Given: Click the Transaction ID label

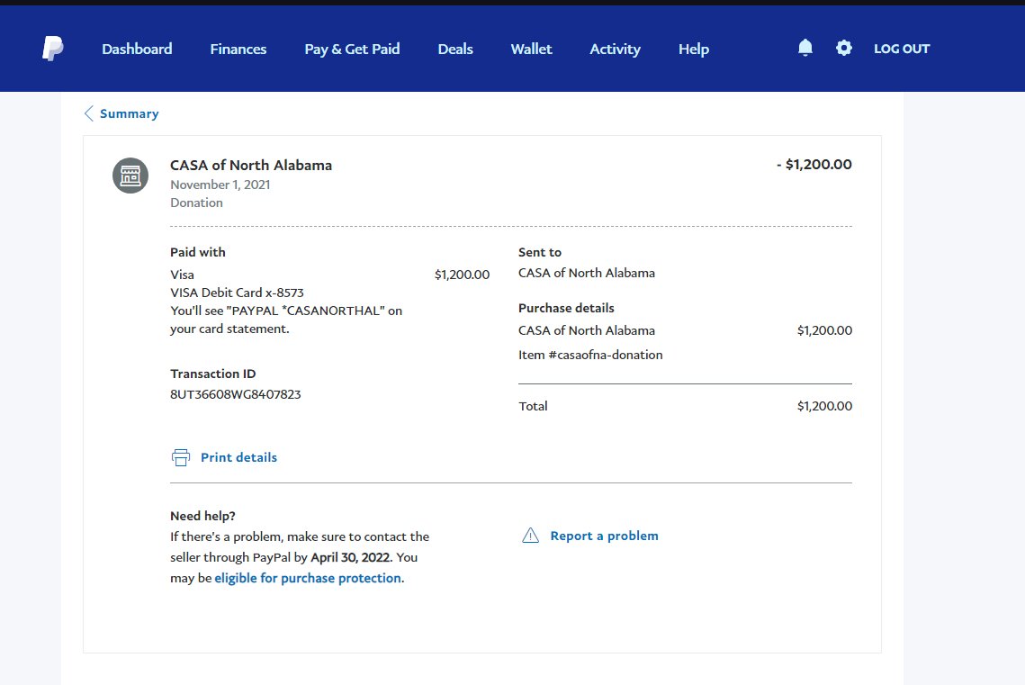Looking at the screenshot, I should coord(213,374).
